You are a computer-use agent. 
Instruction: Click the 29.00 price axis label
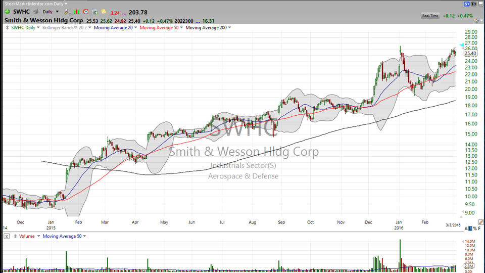[471, 32]
